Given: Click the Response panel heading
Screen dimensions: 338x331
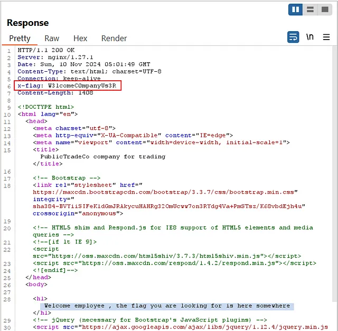Looking at the screenshot, I should click(28, 23).
